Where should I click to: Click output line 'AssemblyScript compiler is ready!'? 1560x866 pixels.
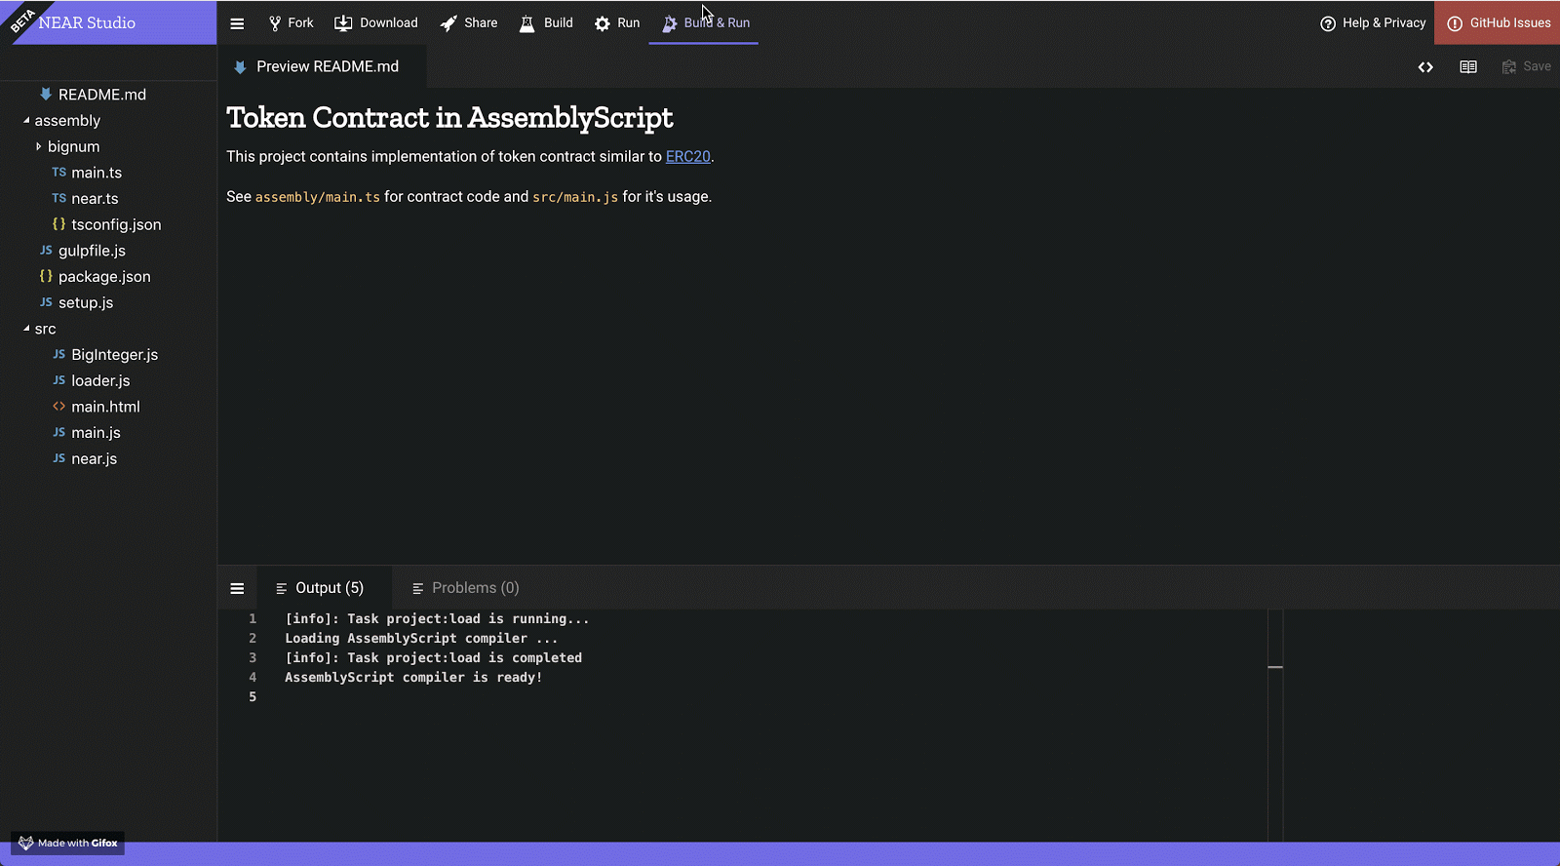click(413, 678)
